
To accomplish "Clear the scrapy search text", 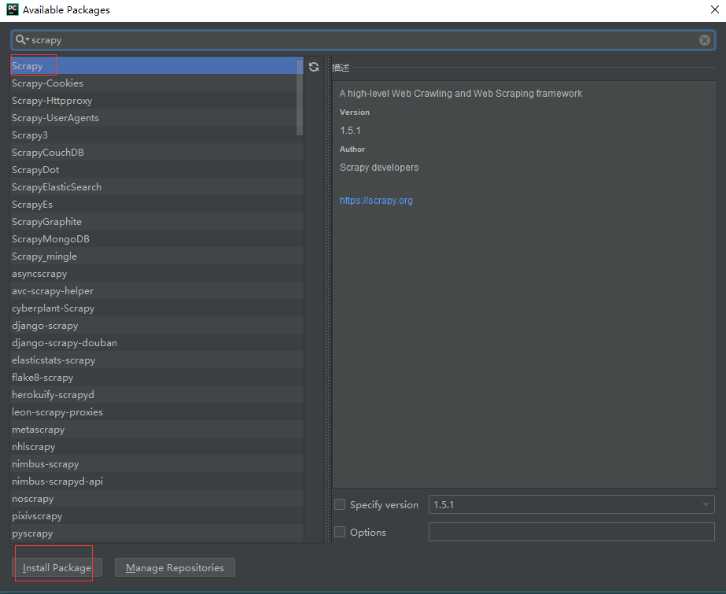I will click(704, 40).
